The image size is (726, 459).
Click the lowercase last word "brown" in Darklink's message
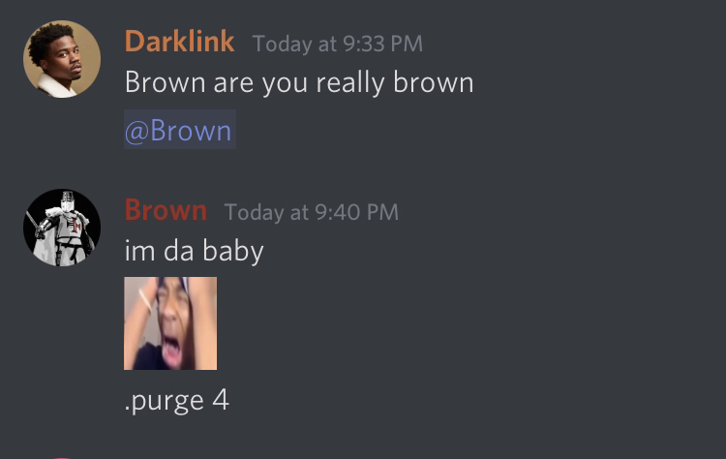click(x=434, y=82)
